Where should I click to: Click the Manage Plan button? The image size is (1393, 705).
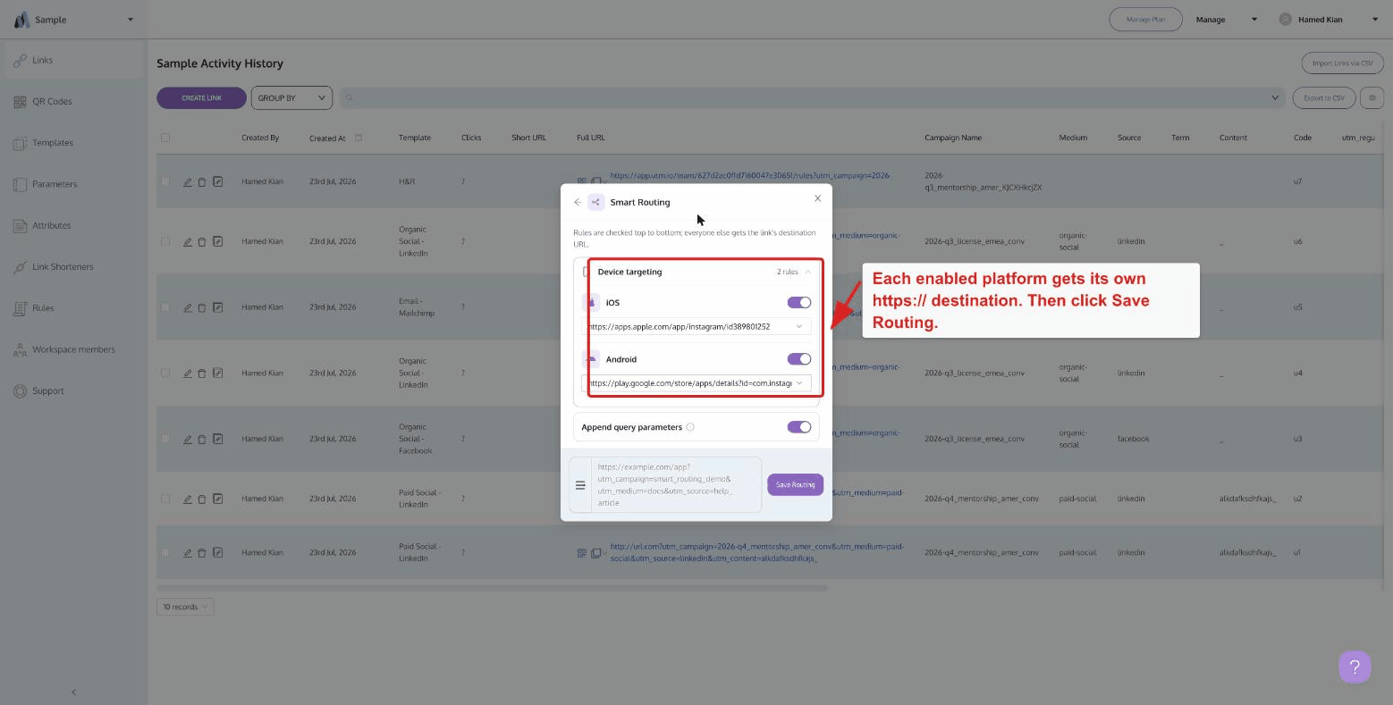[1145, 20]
